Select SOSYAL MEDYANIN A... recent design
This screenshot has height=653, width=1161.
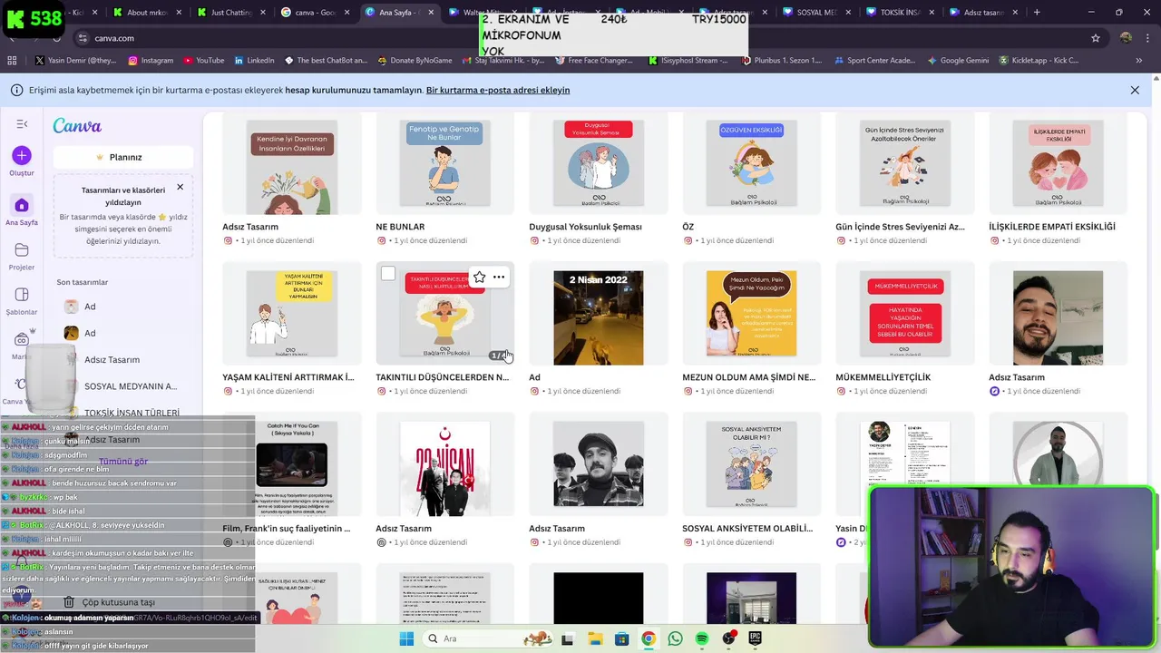click(x=123, y=386)
